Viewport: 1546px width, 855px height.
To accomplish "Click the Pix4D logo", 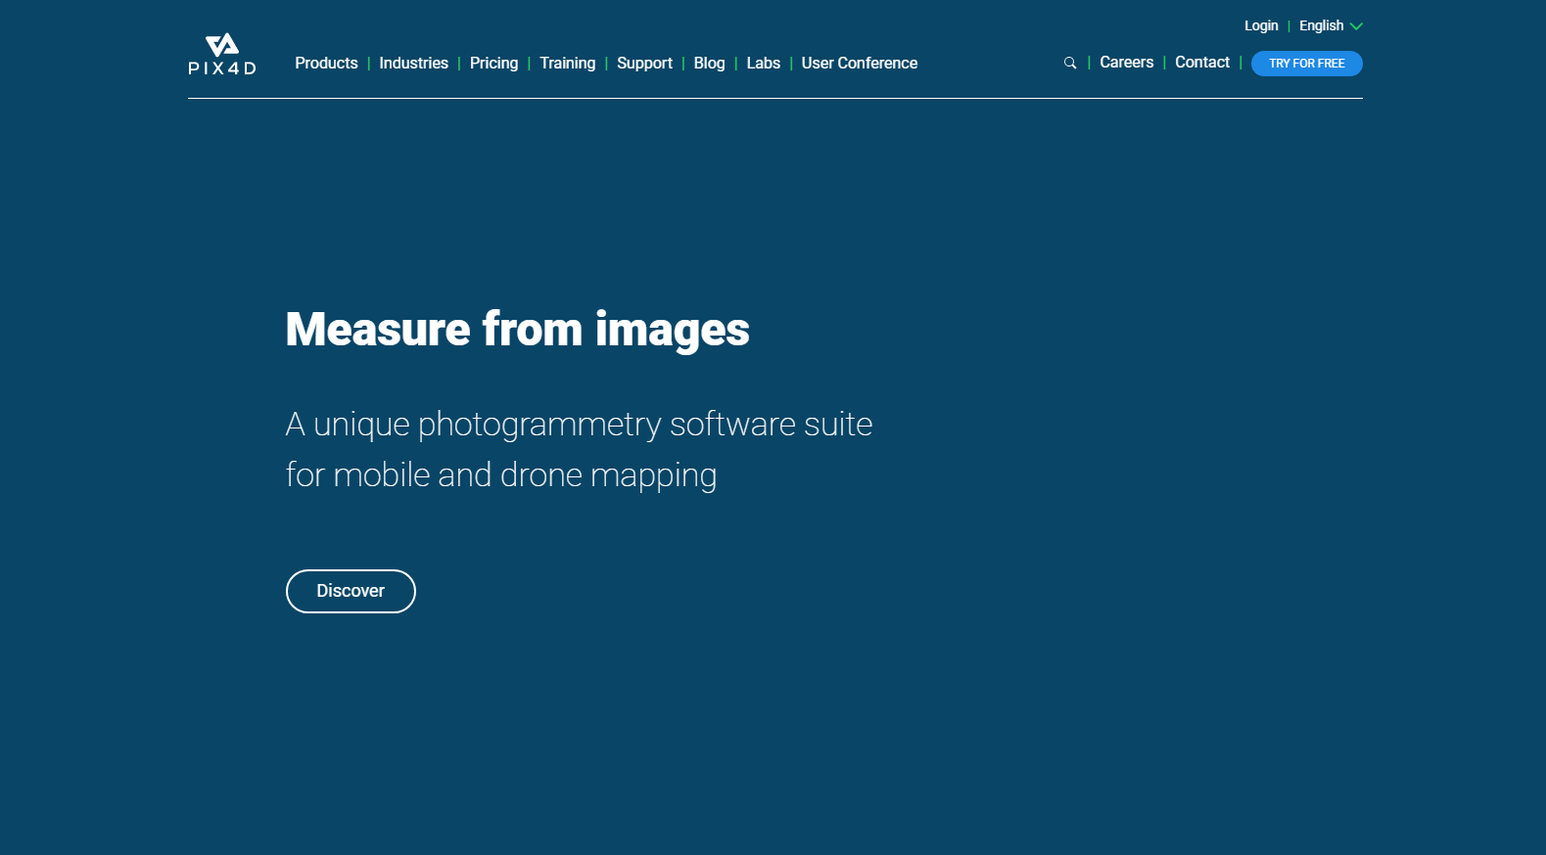I will click(x=222, y=54).
